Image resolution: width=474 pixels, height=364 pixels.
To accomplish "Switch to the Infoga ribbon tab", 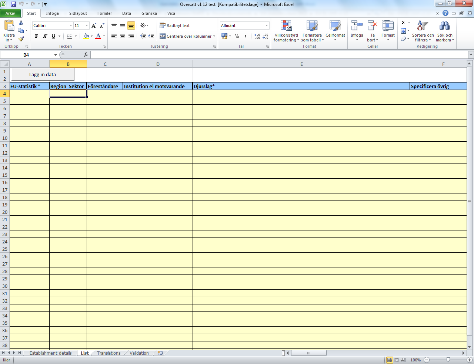I will [53, 13].
